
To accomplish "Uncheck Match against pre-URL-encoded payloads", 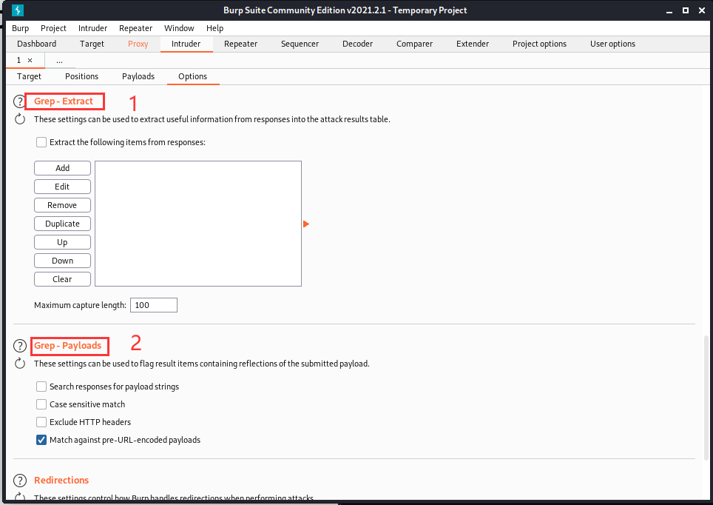I will 41,440.
